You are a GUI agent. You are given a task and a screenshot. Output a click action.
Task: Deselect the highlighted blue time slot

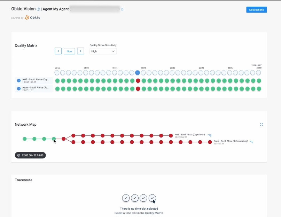138,73
